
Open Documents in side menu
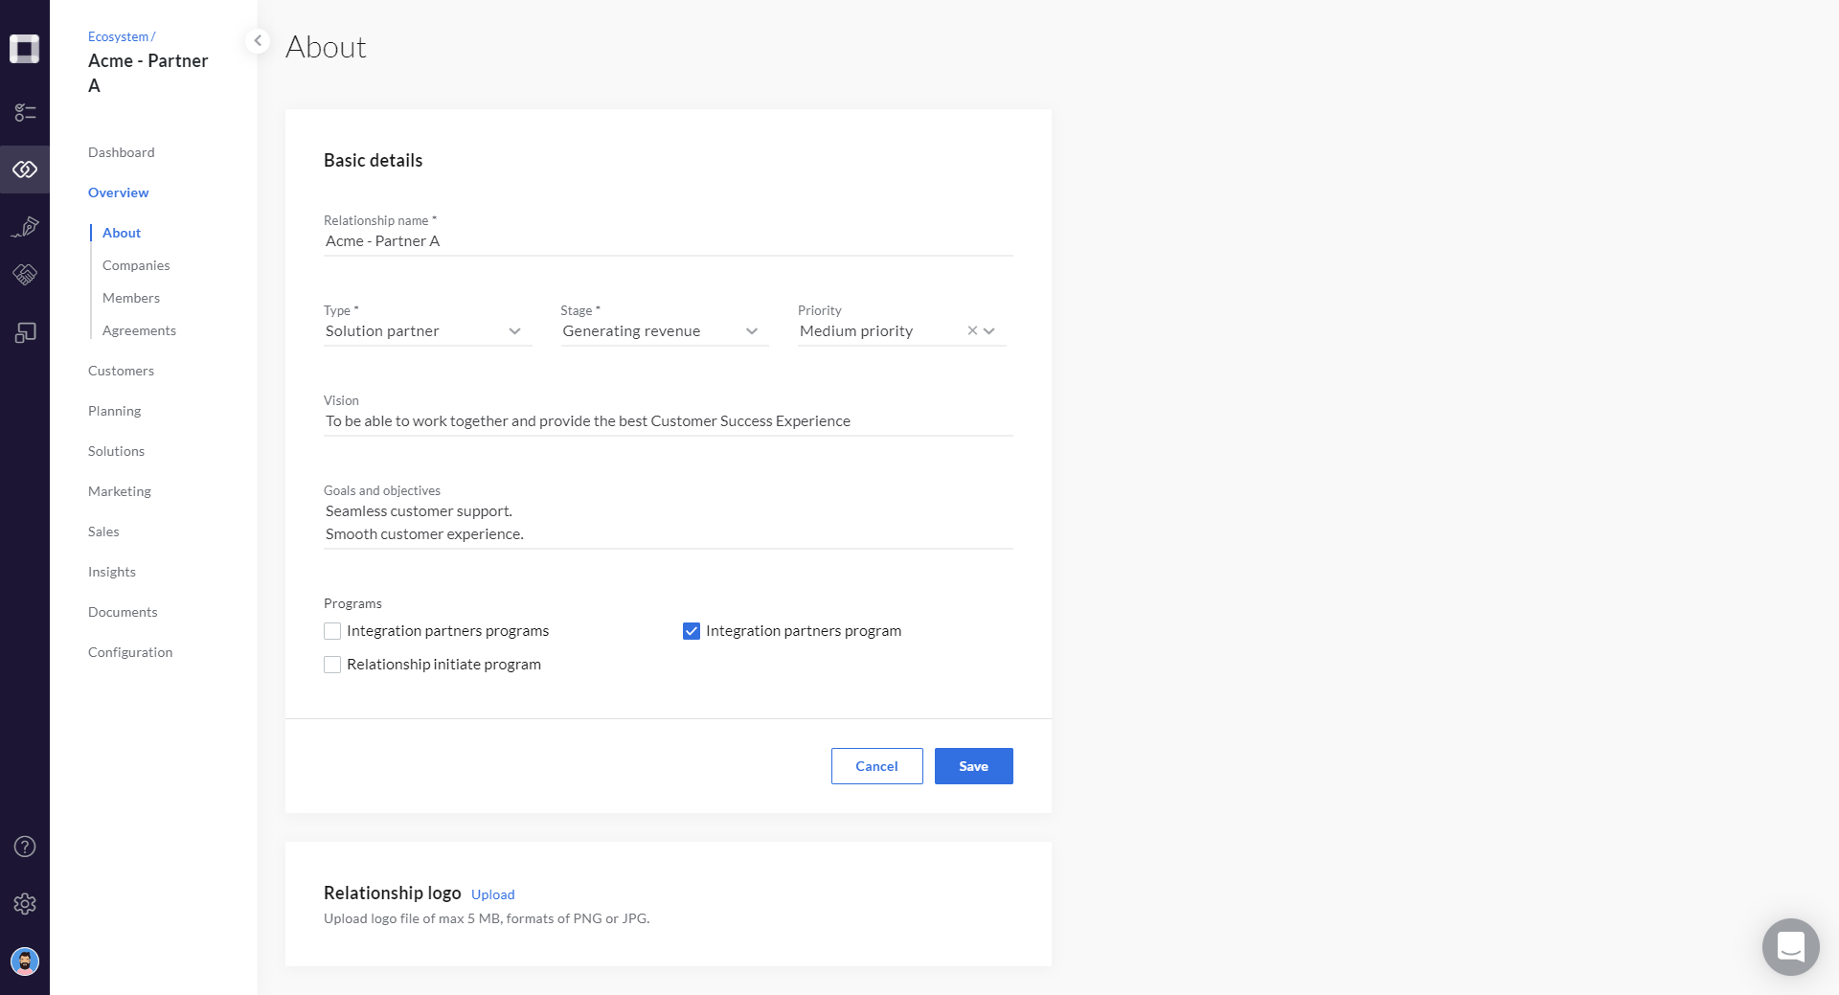[123, 612]
